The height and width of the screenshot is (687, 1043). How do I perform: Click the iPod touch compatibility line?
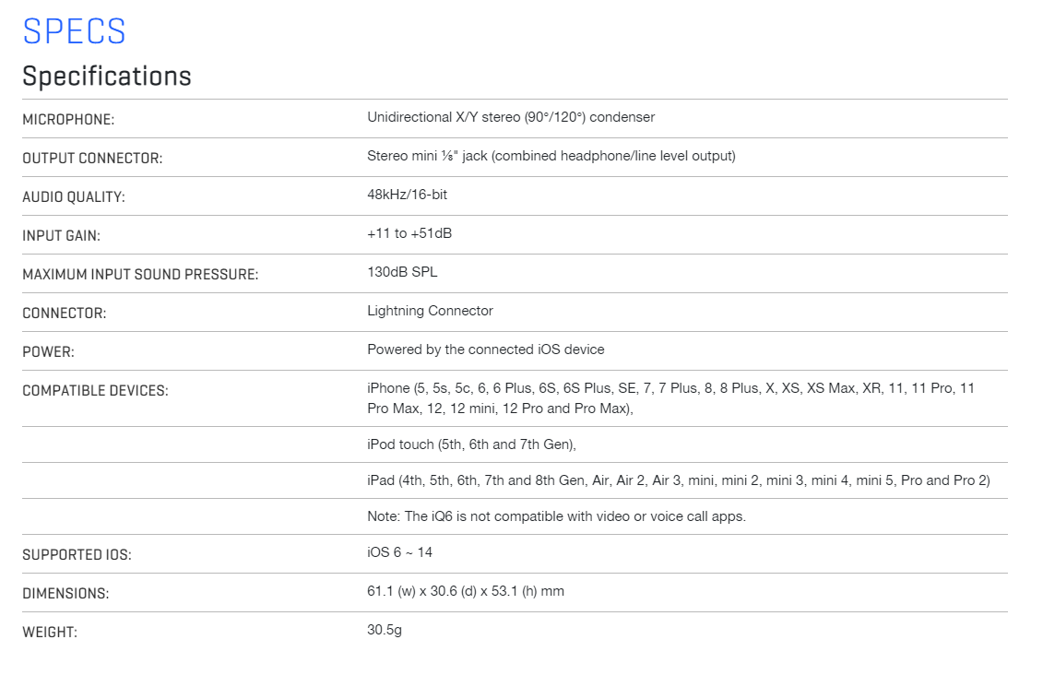click(x=471, y=444)
